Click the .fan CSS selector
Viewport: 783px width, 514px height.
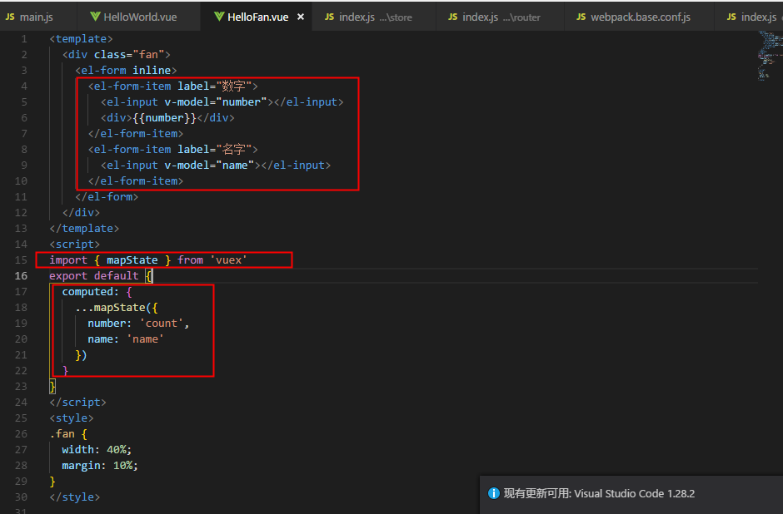point(62,433)
